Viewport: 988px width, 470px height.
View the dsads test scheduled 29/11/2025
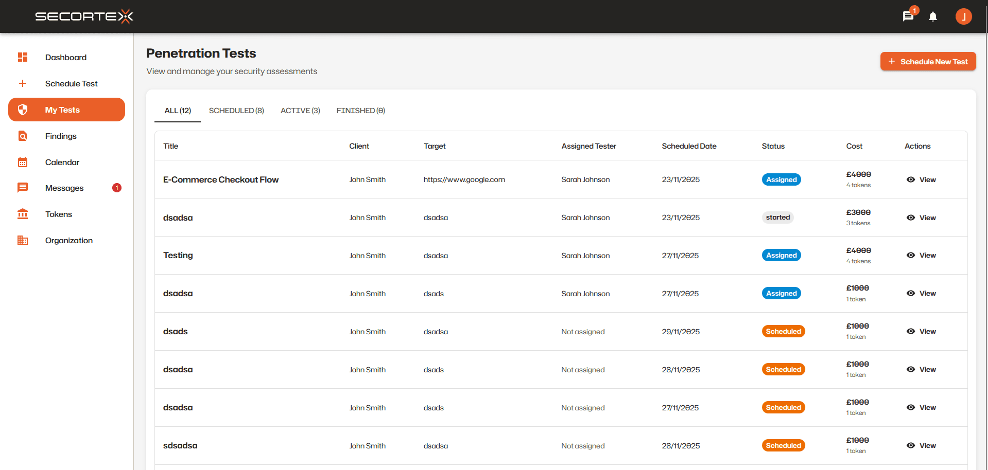coord(921,331)
